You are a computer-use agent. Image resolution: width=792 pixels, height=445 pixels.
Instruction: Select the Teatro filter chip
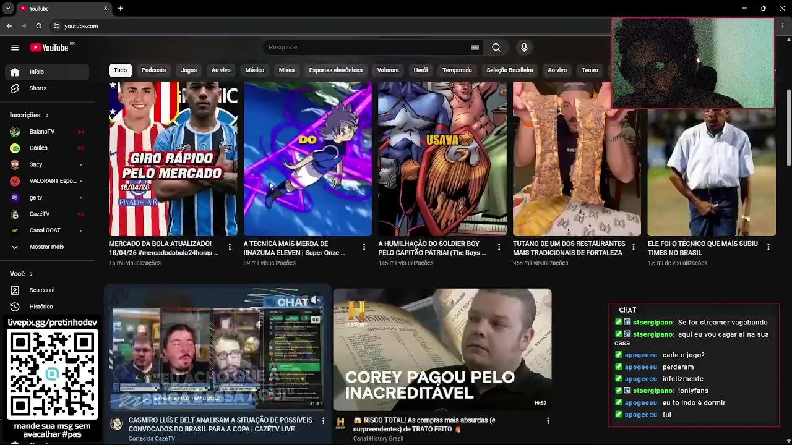pos(590,70)
